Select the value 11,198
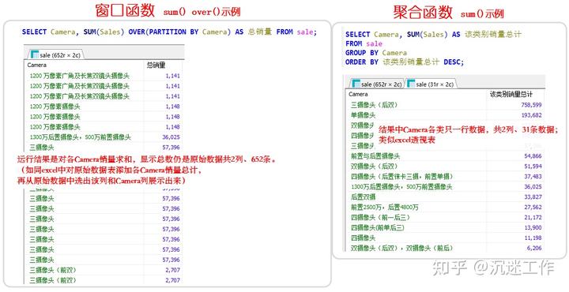This screenshot has width=569, height=292. point(533,238)
